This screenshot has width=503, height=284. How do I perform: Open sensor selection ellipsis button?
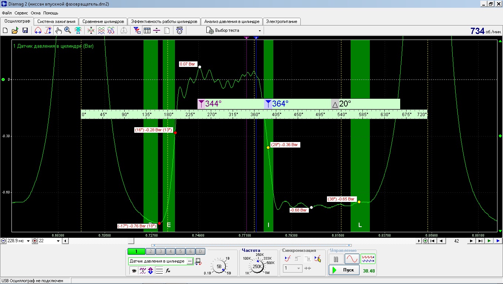(190, 261)
